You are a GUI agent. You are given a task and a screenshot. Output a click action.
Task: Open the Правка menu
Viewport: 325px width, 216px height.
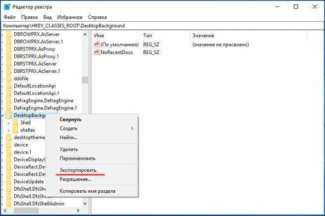tap(29, 17)
